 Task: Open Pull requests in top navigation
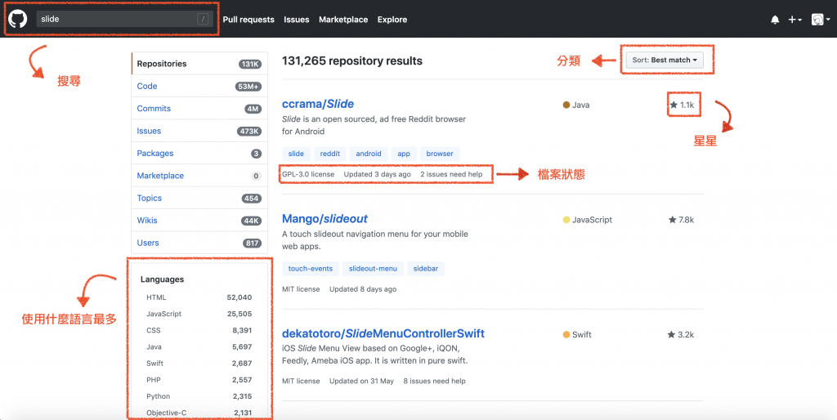pos(248,20)
